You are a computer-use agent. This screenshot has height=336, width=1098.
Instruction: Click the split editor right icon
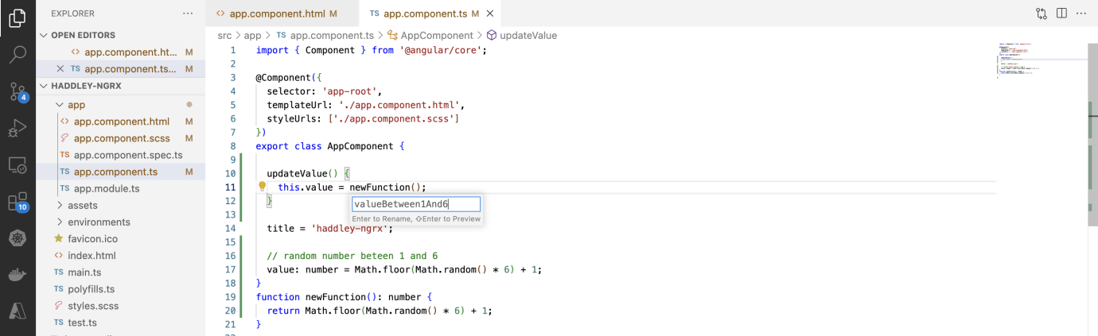coord(1061,14)
